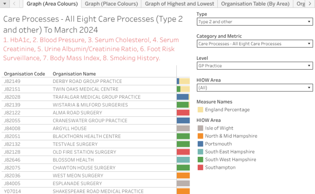The image size is (315, 194).
Task: Open the Level dropdown set to GP Practice
Action: click(255, 66)
